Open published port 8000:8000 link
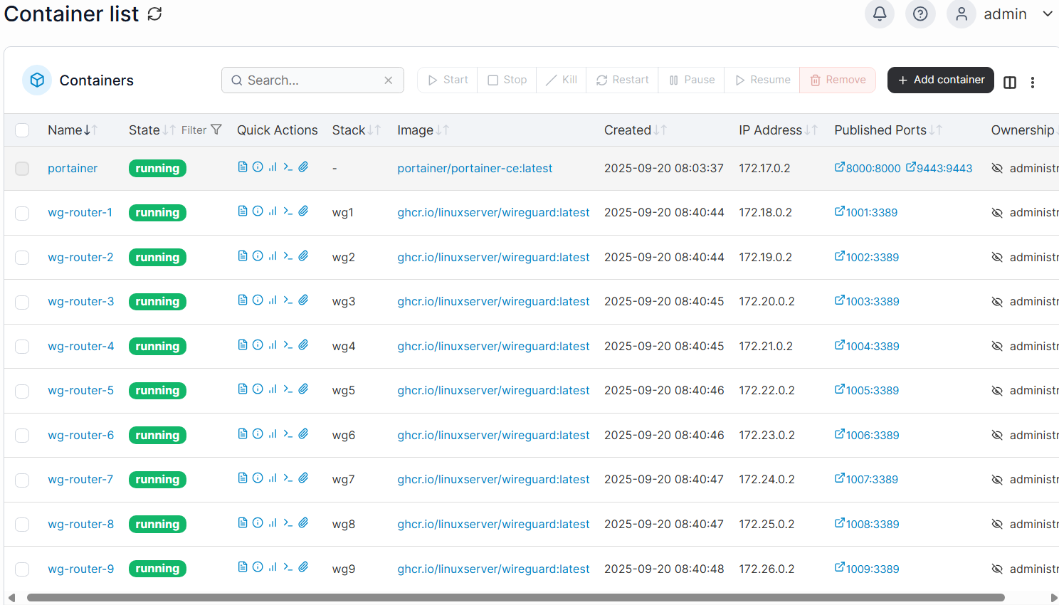The image size is (1059, 605). (868, 168)
